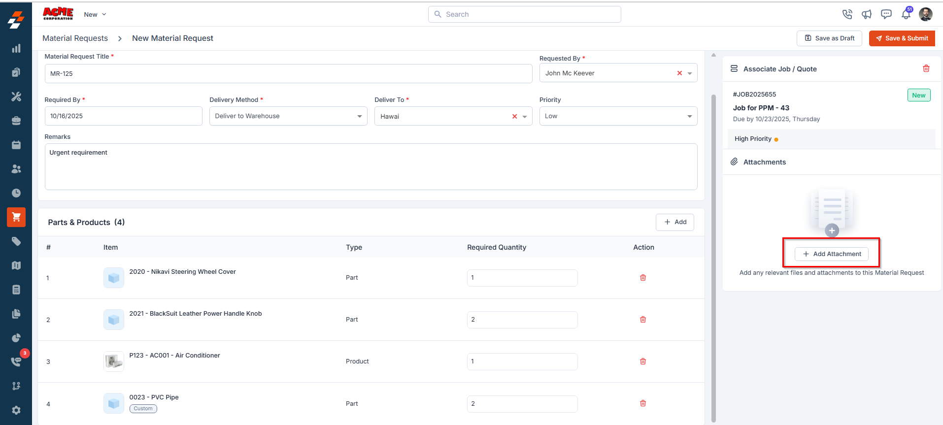Viewport: 943px width, 425px height.
Task: Open the phone chat icon with badge 3
Action: point(16,361)
